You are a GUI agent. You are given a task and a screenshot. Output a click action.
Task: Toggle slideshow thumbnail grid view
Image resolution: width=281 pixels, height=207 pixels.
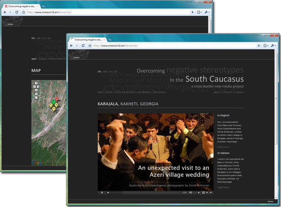tap(203, 192)
